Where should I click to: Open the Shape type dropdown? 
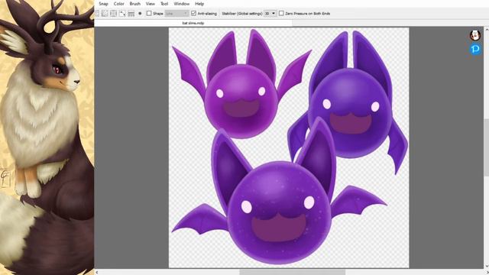coord(176,14)
